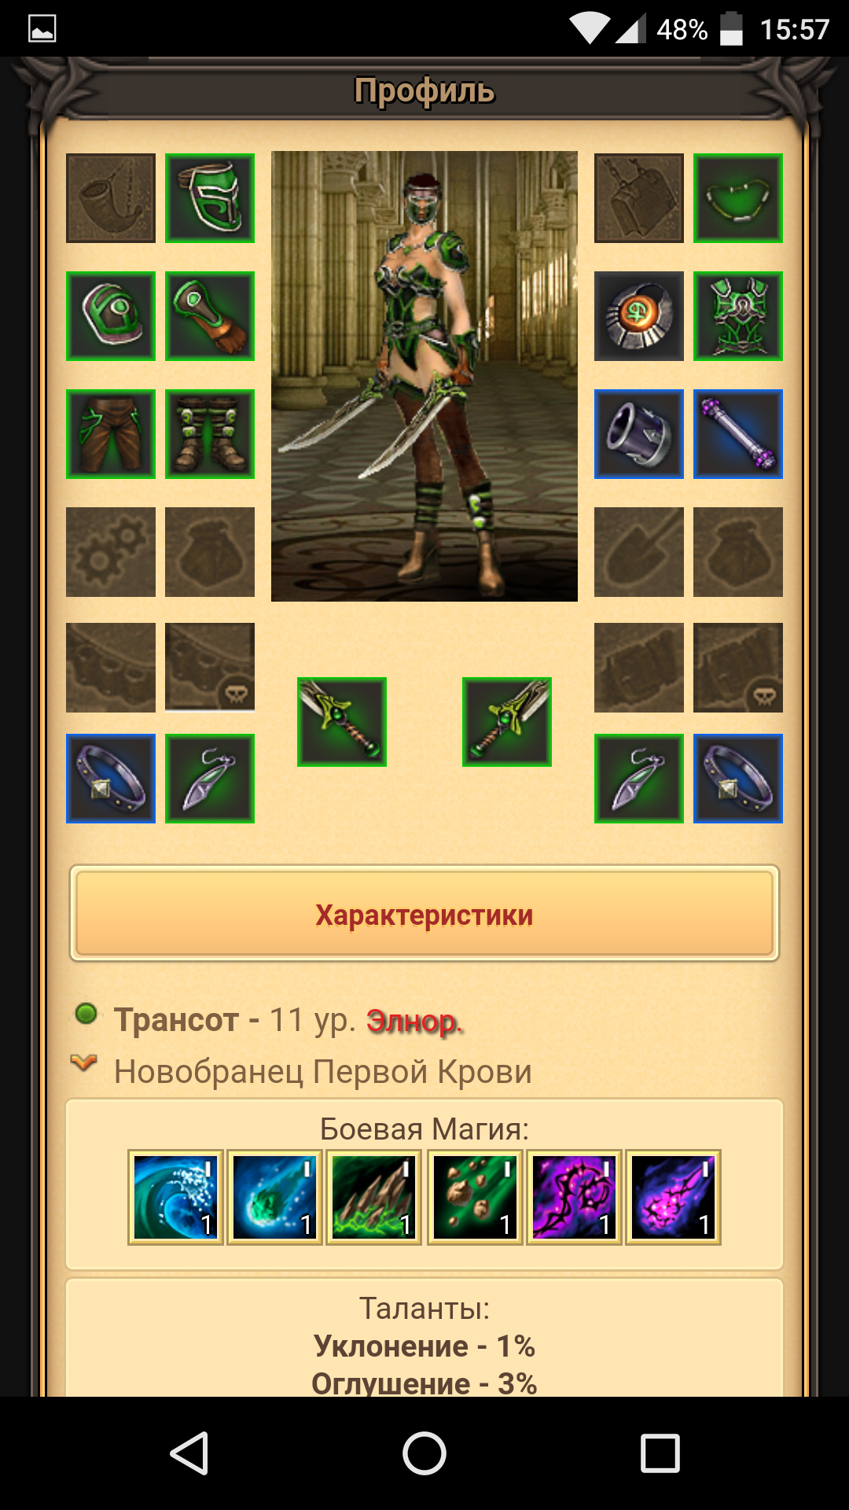Screen dimensions: 849x1510
Task: Select the left-hand green sword weapon
Action: pyautogui.click(x=342, y=722)
